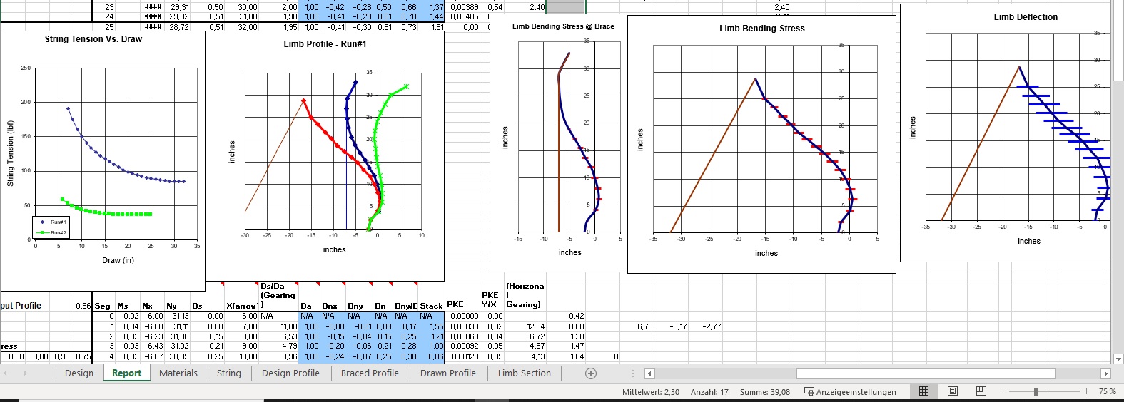
Task: Open Anzeigeeinstellungen display settings
Action: [x=850, y=392]
